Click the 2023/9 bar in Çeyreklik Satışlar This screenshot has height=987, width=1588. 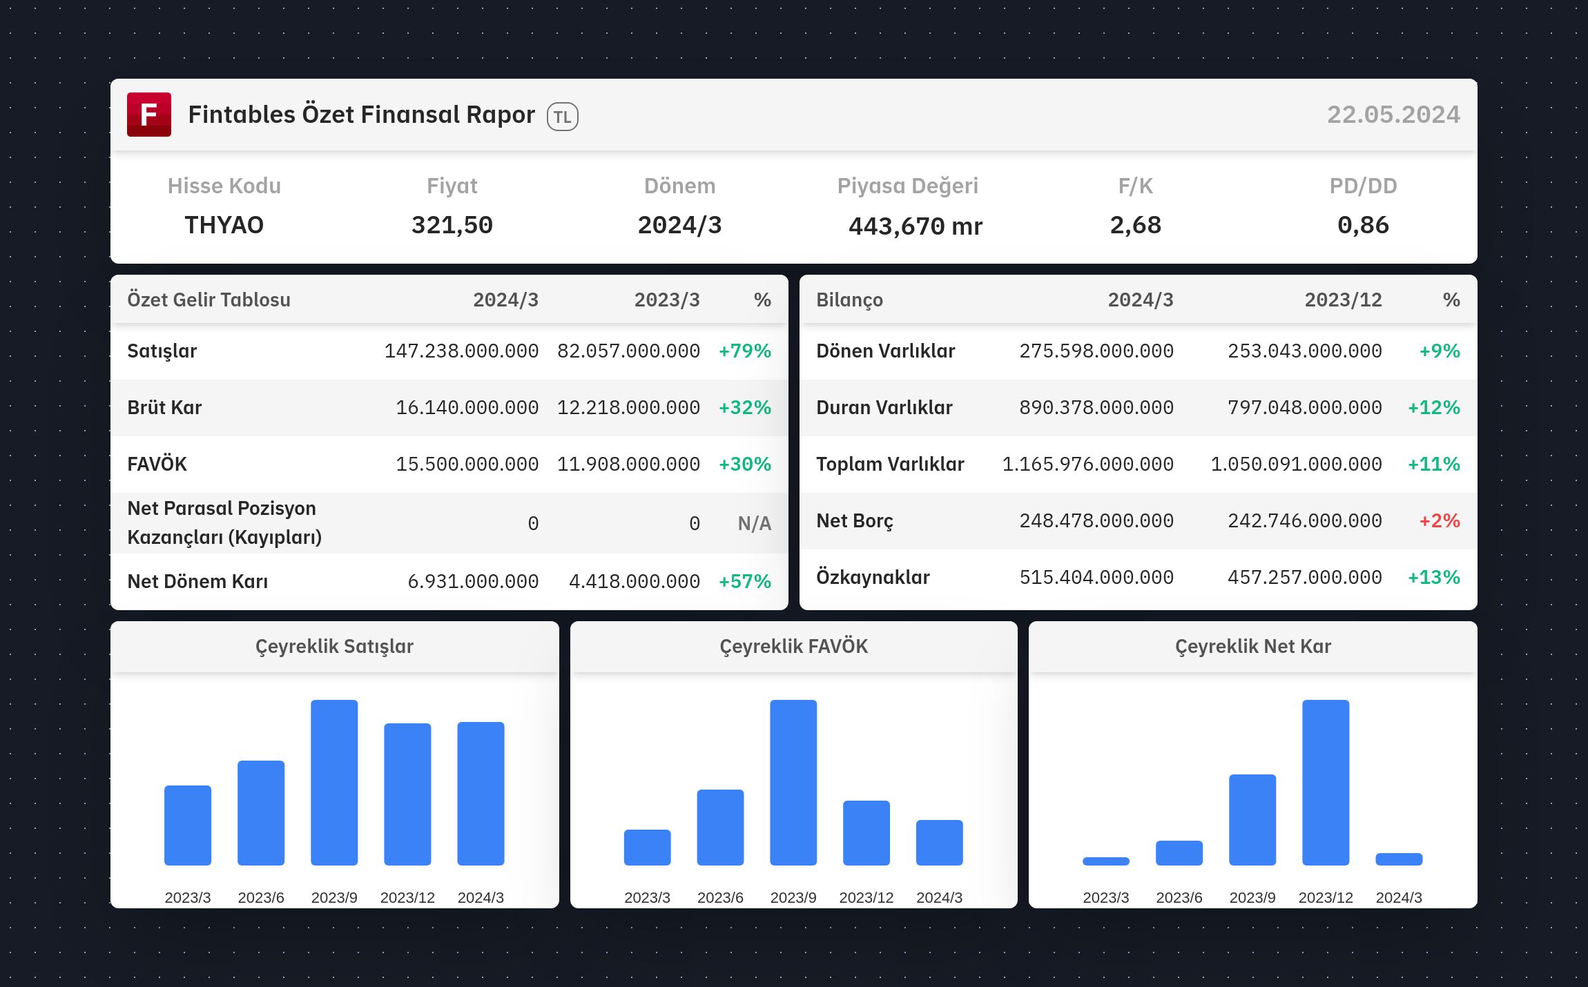tap(334, 783)
